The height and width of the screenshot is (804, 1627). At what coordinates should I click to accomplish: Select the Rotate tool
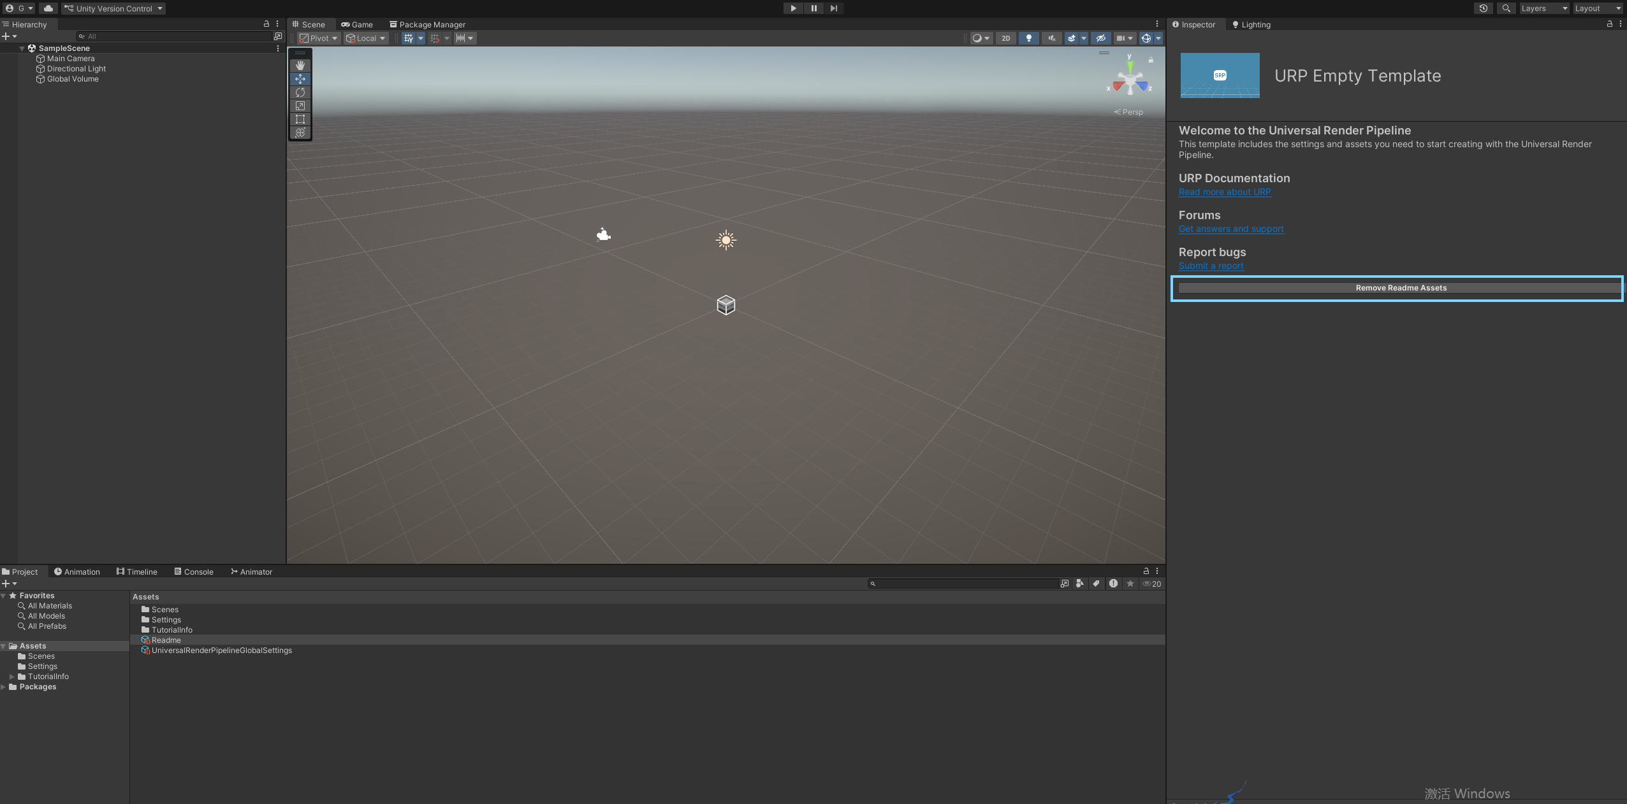[300, 92]
